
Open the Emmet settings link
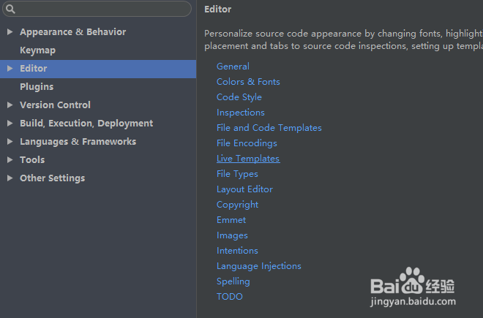(x=231, y=220)
